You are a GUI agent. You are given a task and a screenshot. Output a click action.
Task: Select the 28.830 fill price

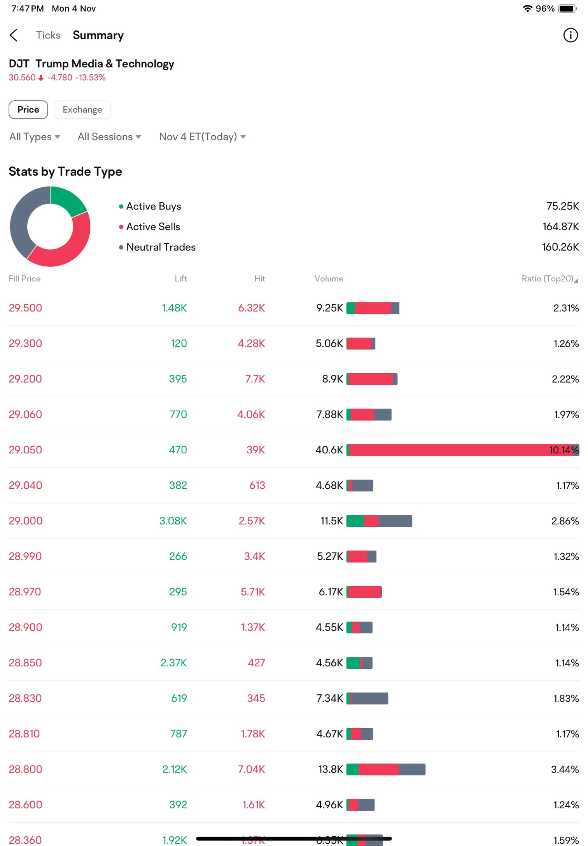(x=25, y=699)
